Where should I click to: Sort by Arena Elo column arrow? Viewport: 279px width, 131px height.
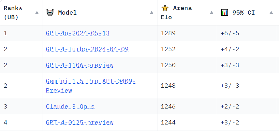212,12
